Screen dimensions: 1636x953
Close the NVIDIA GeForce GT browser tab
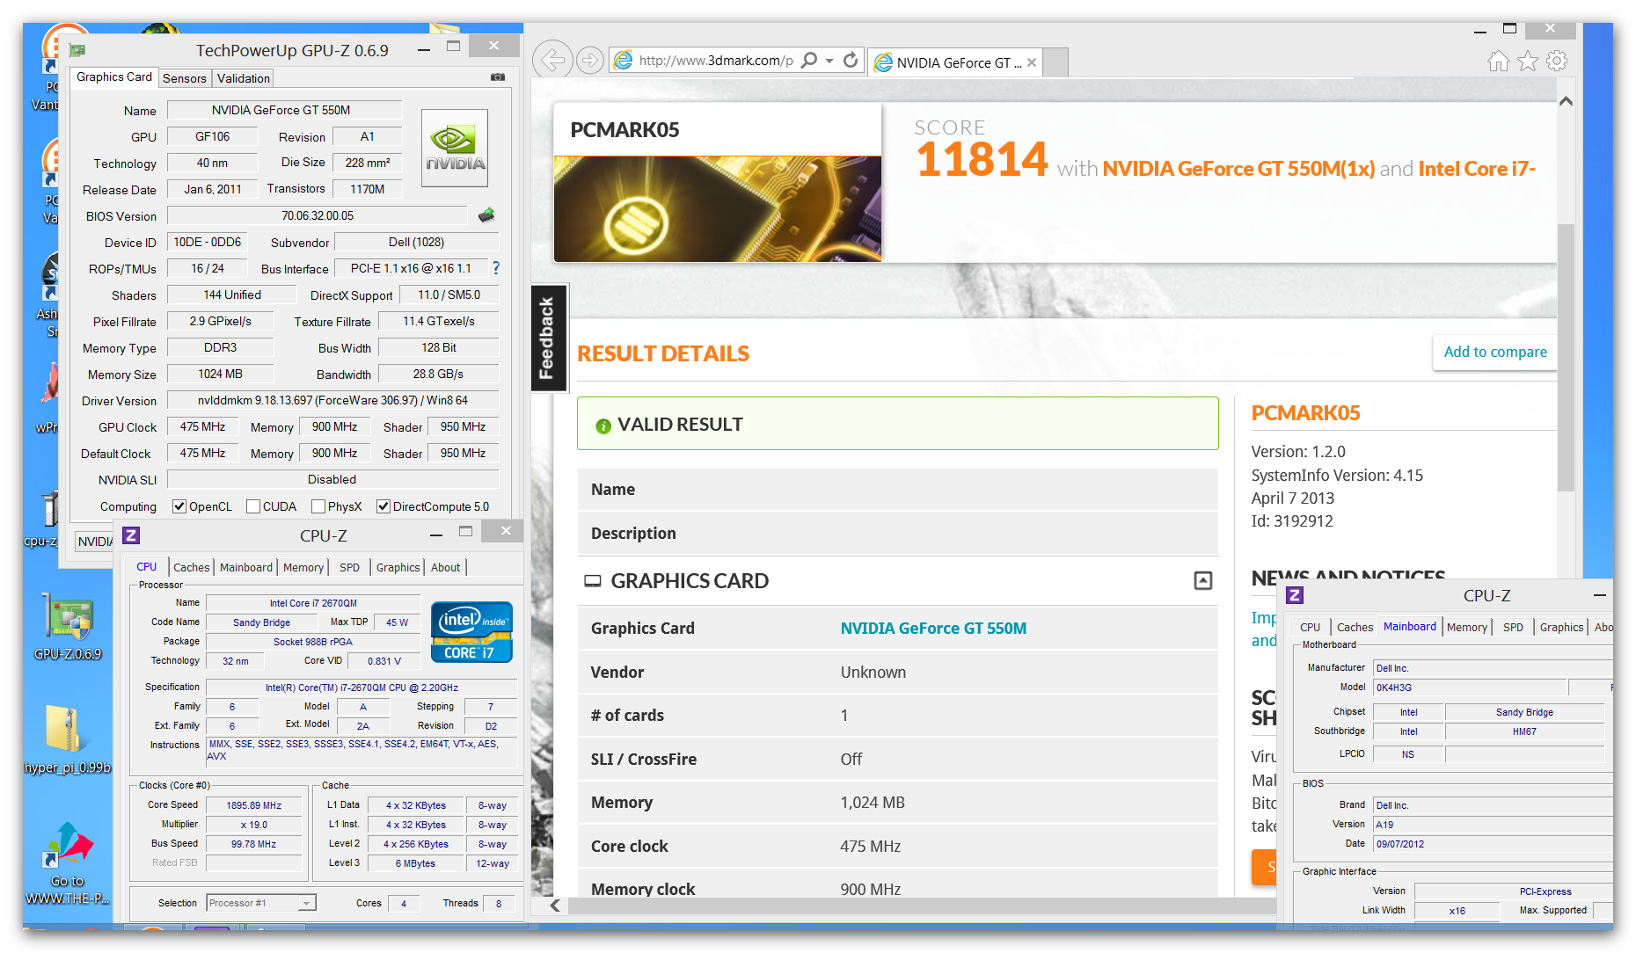click(1032, 62)
